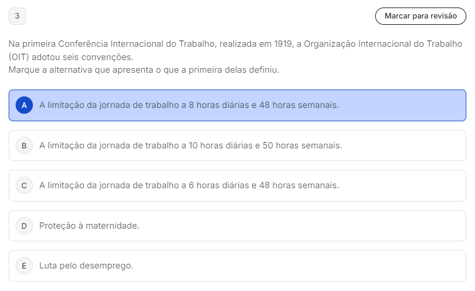Click the letter B circle icon
Image resolution: width=475 pixels, height=291 pixels.
click(24, 145)
